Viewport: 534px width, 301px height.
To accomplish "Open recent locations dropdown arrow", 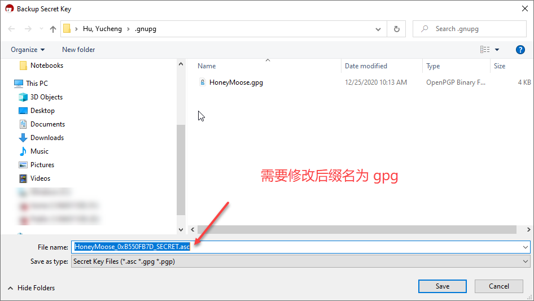I will coord(41,29).
